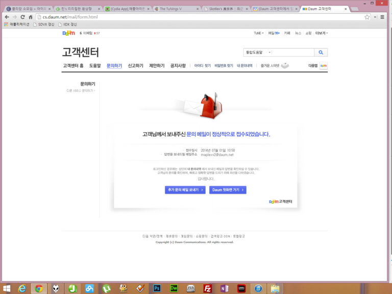The image size is (392, 294).
Task: Open the 내 문의내역 link
Action: coord(244,65)
